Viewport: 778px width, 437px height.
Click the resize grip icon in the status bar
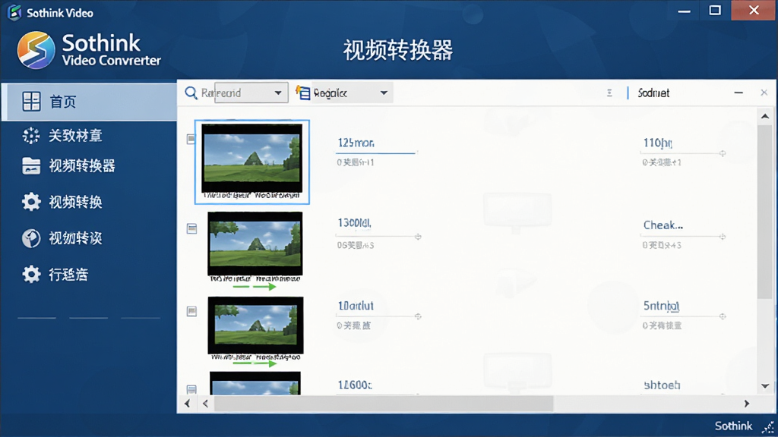coord(768,426)
